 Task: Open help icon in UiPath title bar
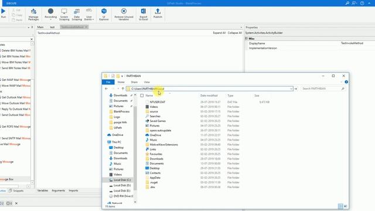[x=362, y=3]
